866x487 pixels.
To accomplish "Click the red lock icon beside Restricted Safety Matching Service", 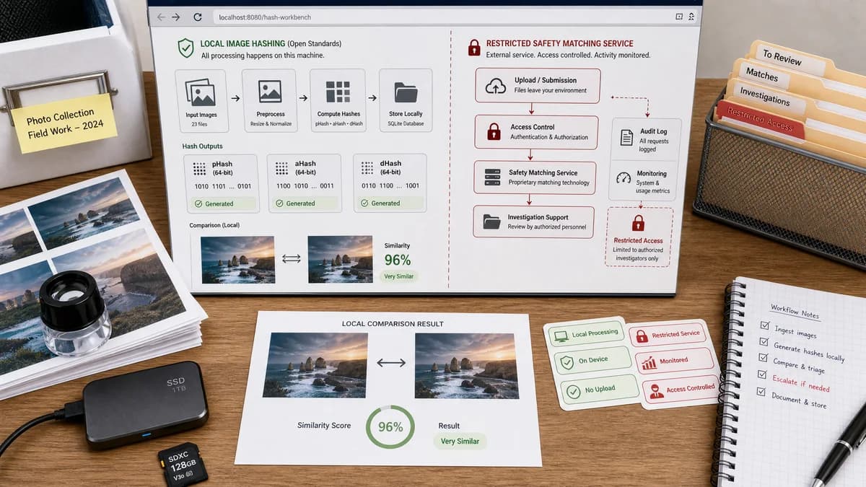I will (474, 48).
